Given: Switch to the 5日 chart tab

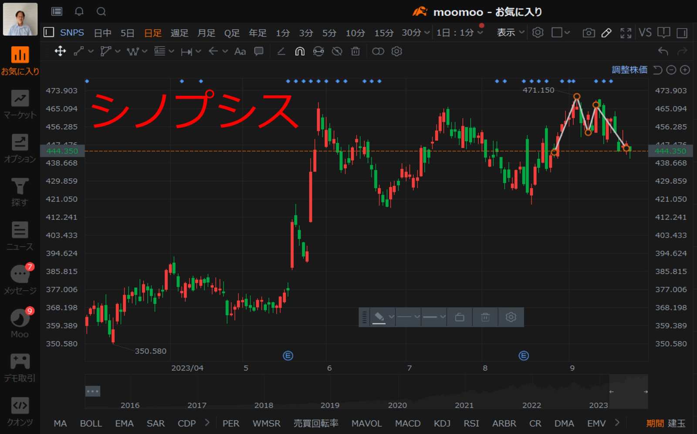Looking at the screenshot, I should coord(127,33).
